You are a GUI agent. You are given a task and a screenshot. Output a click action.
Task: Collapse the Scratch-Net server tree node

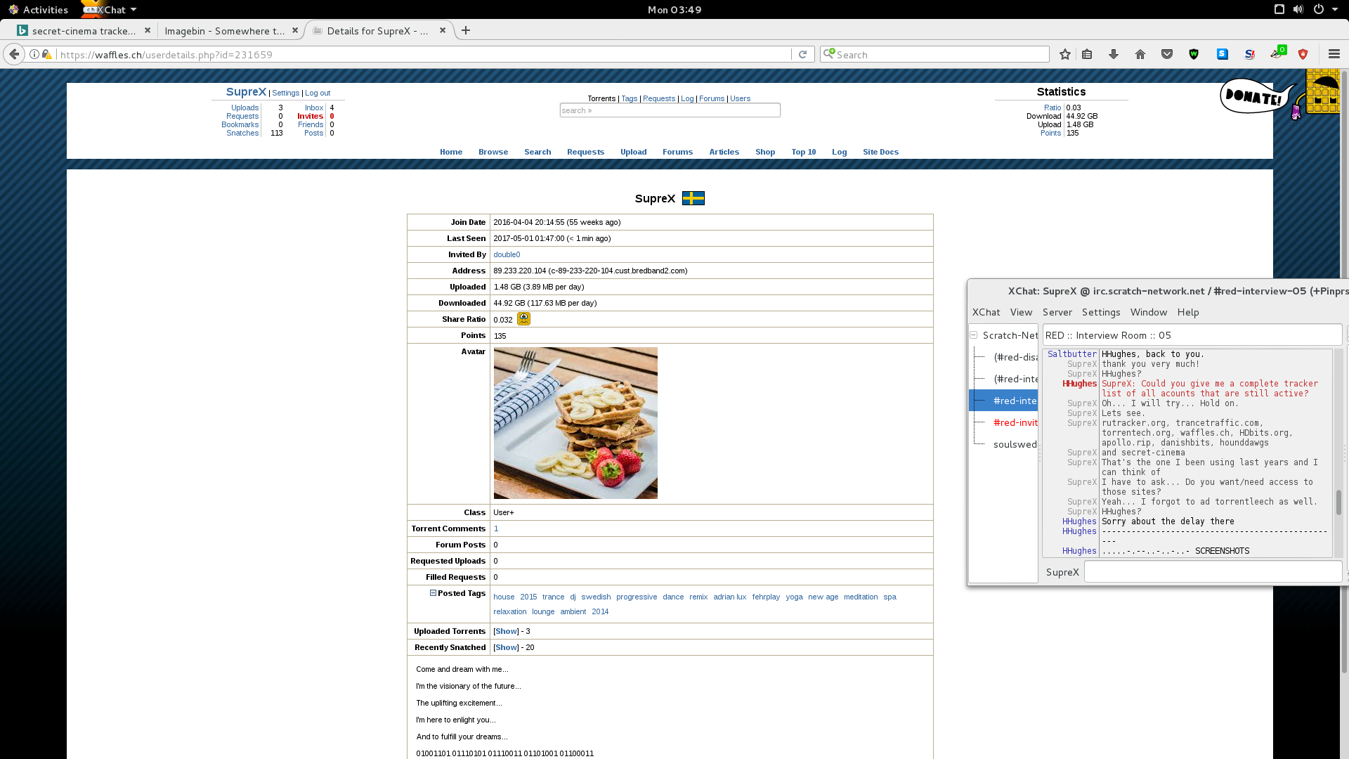point(974,335)
